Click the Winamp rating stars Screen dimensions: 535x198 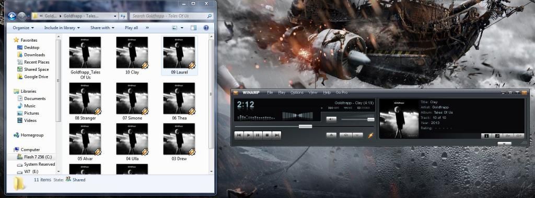[x=443, y=128]
